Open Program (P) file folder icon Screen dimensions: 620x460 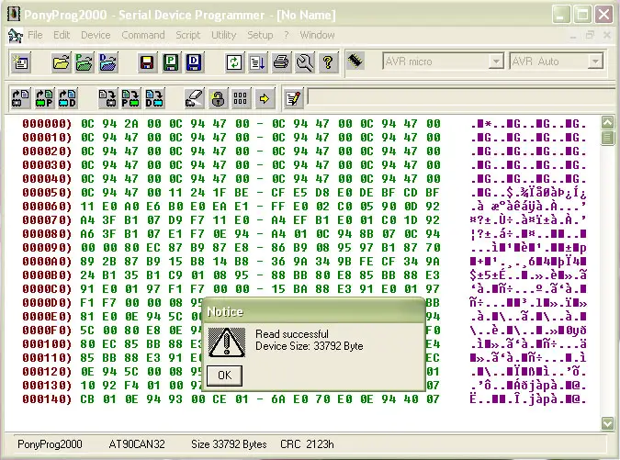click(84, 62)
